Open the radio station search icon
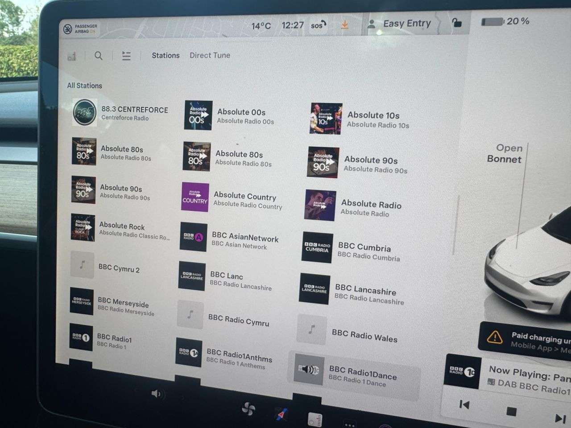Screen dimensions: 571x428 tap(99, 56)
